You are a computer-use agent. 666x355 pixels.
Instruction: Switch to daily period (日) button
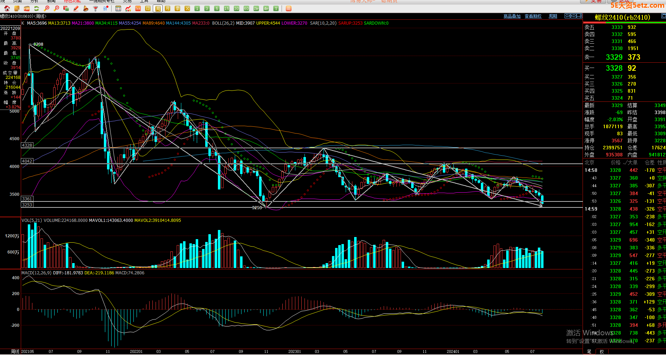click(148, 8)
